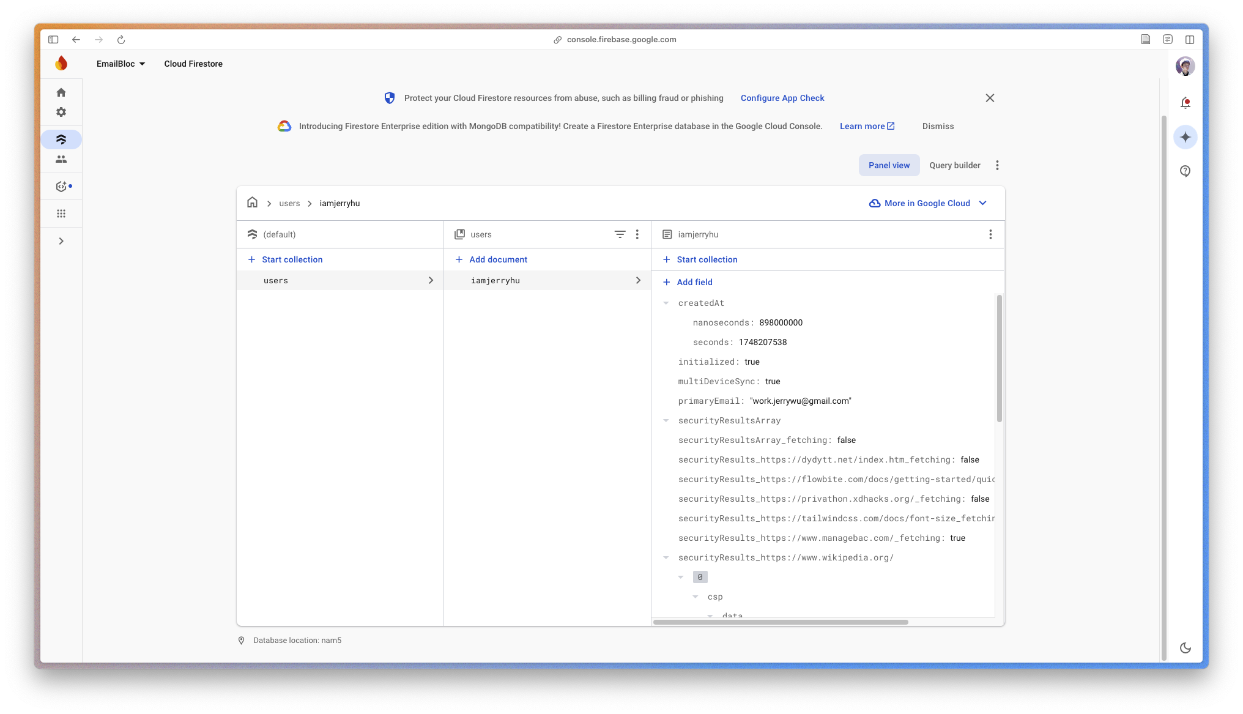The image size is (1243, 714).
Task: Click filter icon in users column
Action: [619, 234]
